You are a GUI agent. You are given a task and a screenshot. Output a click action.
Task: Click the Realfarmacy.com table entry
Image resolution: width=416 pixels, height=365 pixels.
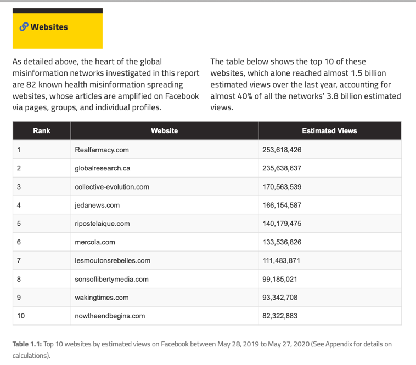(x=102, y=150)
